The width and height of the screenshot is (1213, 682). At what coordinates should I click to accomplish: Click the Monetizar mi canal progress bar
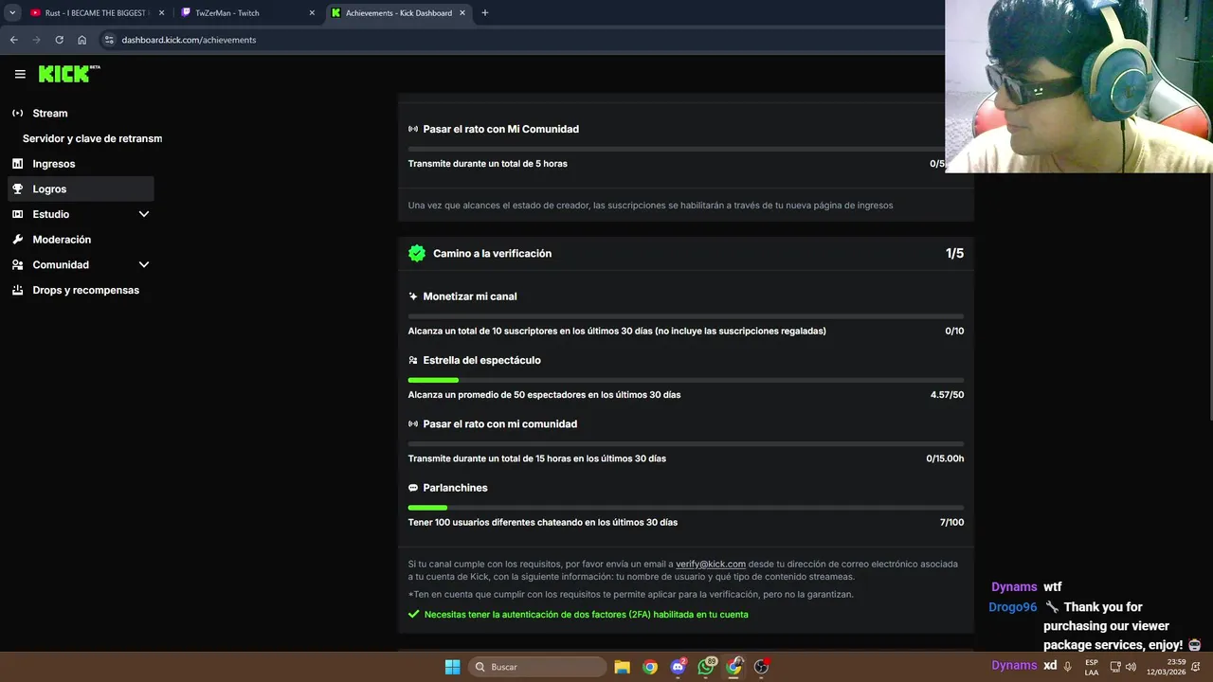coord(686,316)
